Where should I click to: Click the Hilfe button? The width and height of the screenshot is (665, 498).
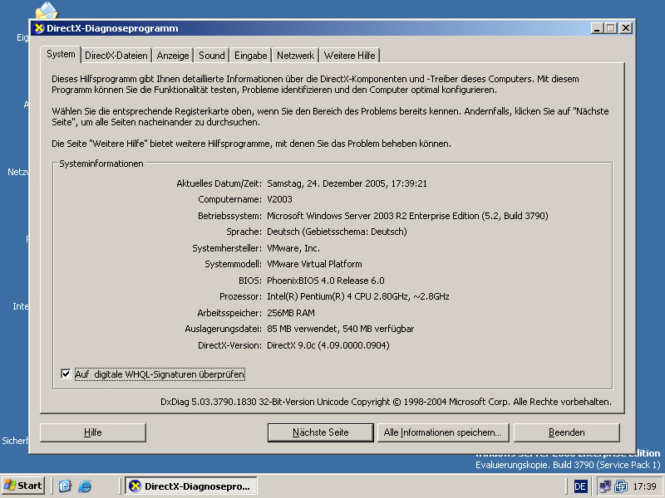(92, 432)
